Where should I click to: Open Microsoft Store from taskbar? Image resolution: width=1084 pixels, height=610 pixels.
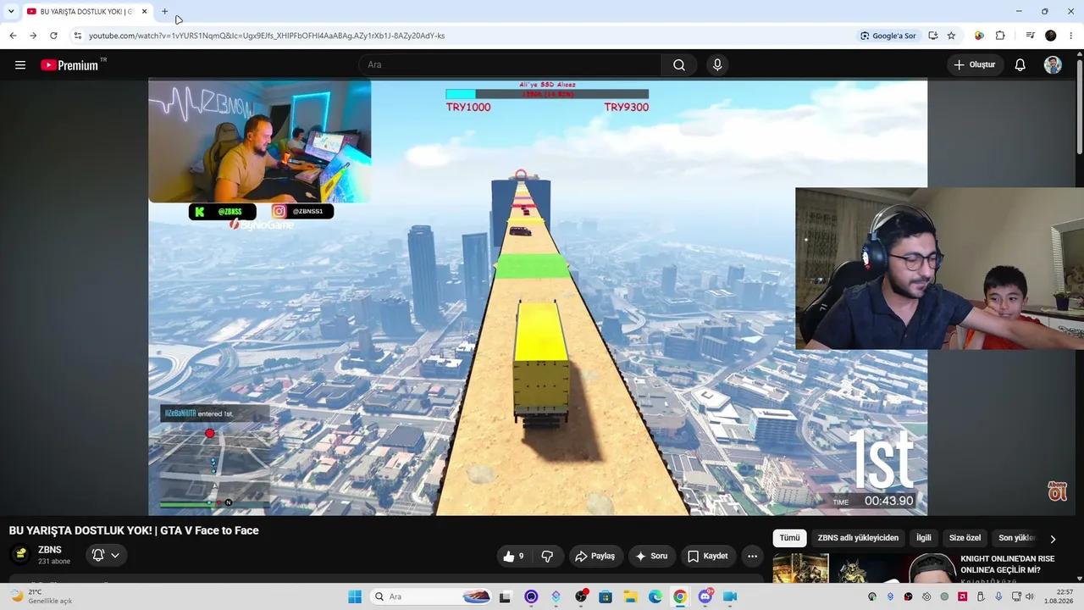click(606, 596)
